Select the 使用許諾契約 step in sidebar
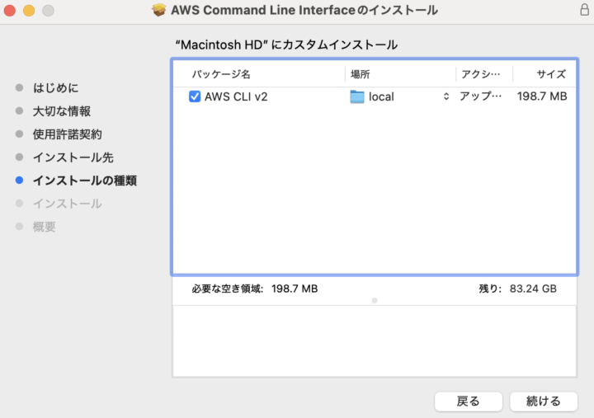The height and width of the screenshot is (418, 594). click(x=67, y=134)
